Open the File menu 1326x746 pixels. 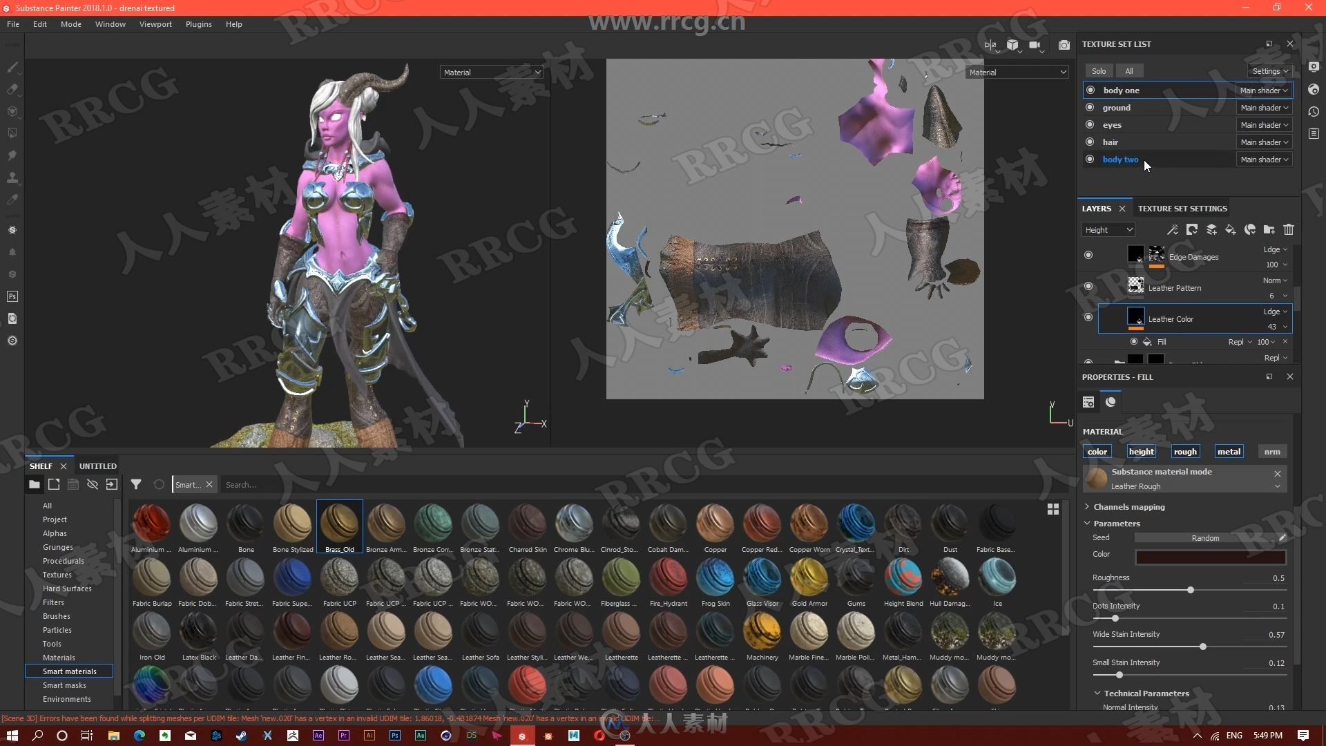13,24
